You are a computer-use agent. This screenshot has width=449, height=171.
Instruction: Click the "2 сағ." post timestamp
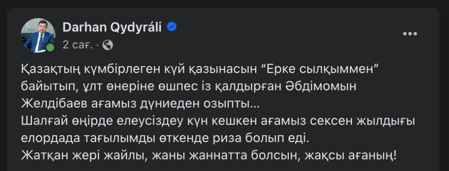(78, 45)
